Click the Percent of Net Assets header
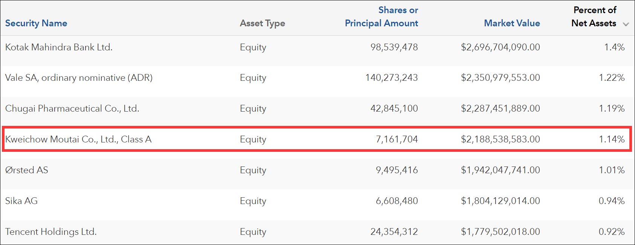 pos(594,17)
